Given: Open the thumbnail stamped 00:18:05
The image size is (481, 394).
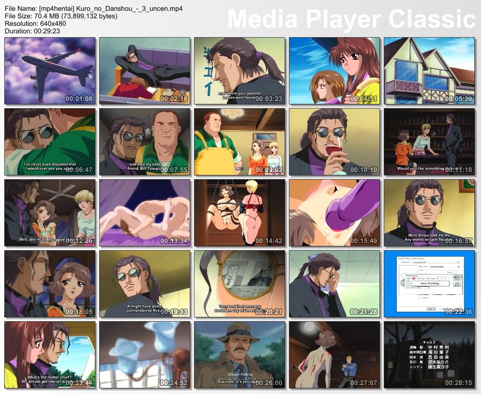Looking at the screenshot, I should [50, 284].
